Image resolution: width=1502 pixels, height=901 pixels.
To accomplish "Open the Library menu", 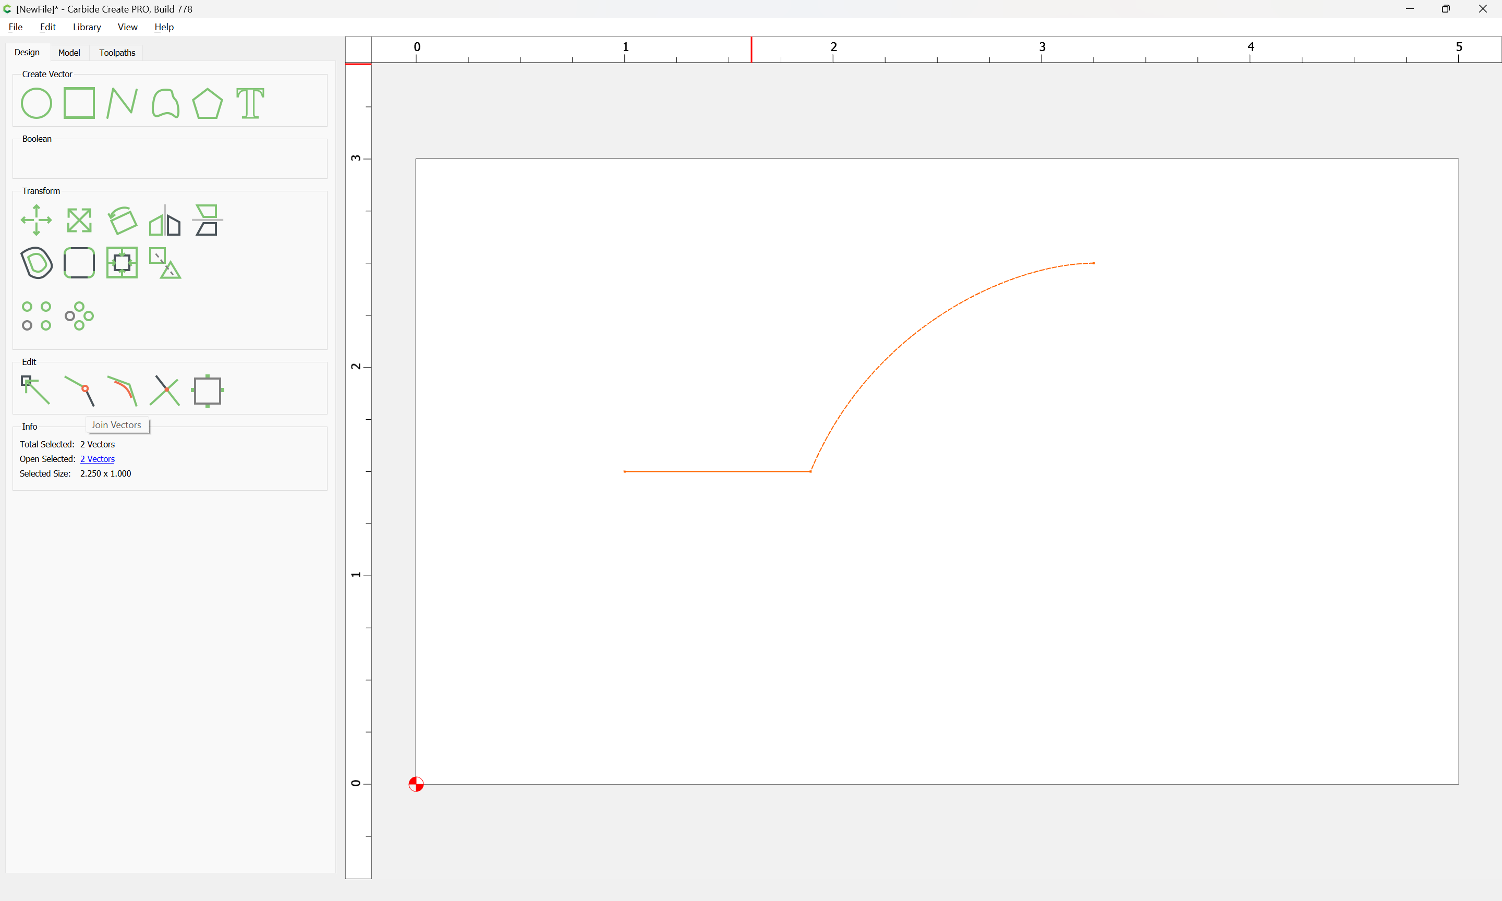I will [87, 27].
